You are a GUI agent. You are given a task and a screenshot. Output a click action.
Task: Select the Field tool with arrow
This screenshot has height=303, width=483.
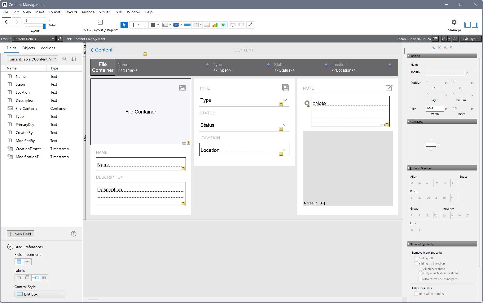click(232, 25)
